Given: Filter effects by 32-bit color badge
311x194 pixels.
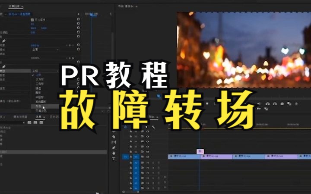Looking at the screenshot, I should (35, 122).
